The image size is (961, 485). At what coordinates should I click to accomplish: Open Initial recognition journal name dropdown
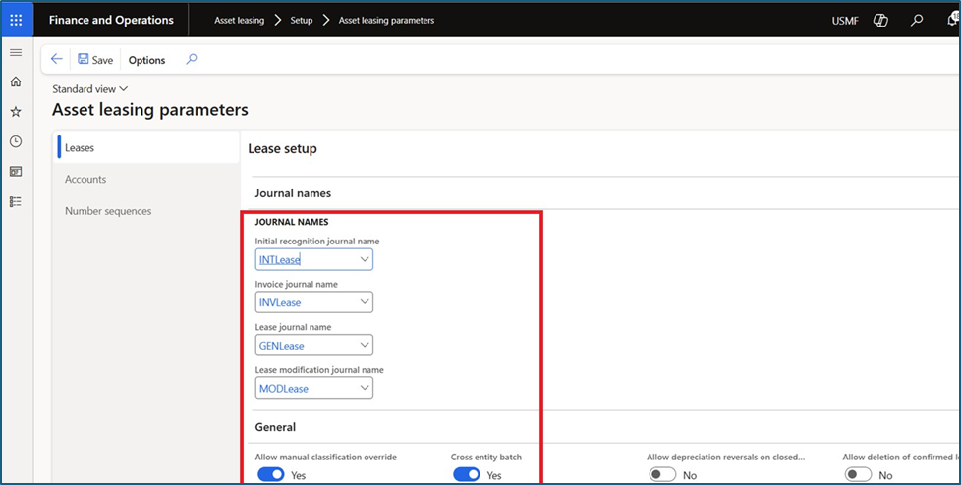pos(365,260)
